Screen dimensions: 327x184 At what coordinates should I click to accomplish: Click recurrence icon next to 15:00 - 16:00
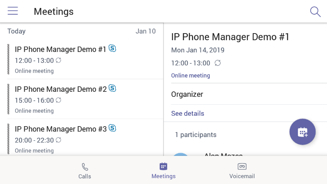pos(58,100)
